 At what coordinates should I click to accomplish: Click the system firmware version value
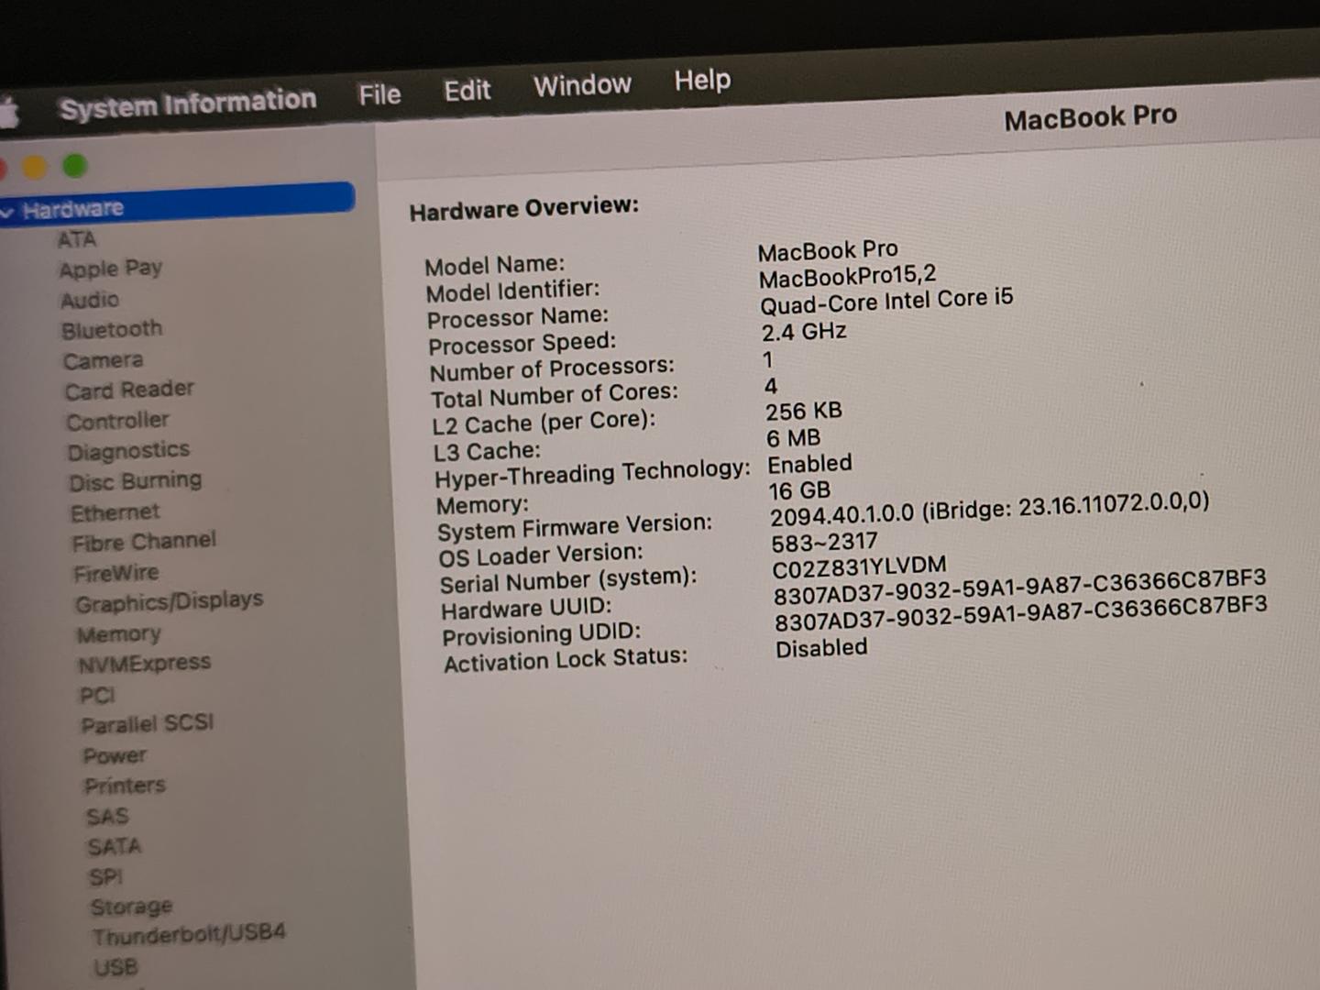pyautogui.click(x=990, y=507)
